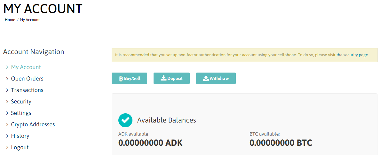Click the arrow icon before History

(x=7, y=136)
